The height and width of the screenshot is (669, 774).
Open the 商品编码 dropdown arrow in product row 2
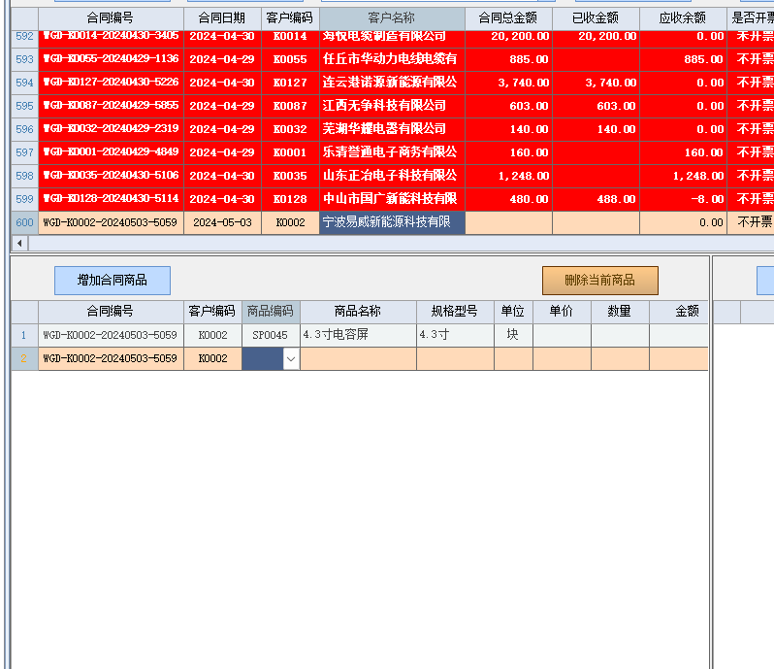click(x=291, y=358)
